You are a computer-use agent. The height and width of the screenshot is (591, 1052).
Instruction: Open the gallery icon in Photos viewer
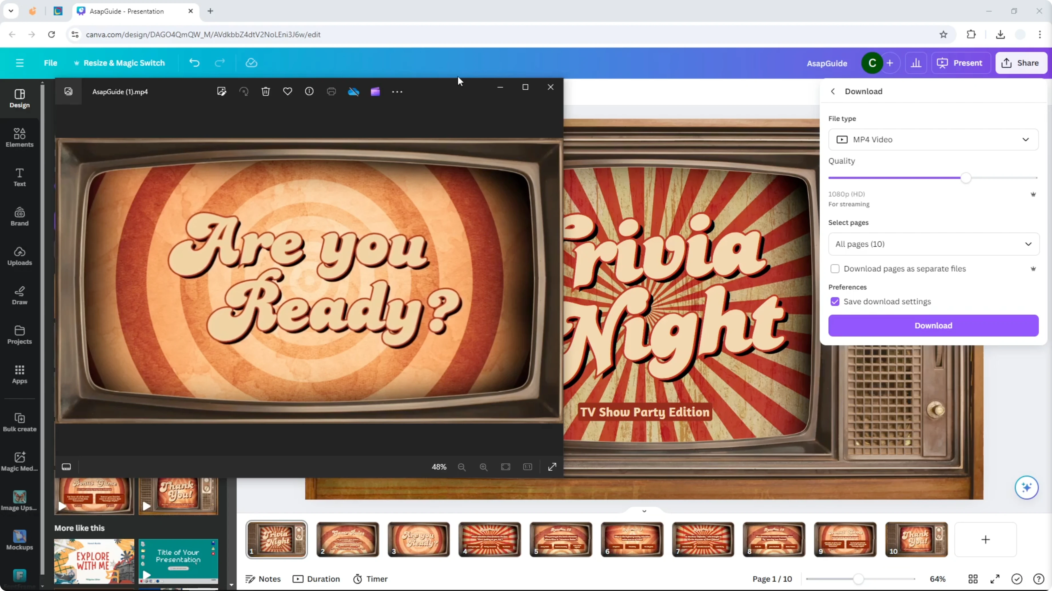point(68,91)
